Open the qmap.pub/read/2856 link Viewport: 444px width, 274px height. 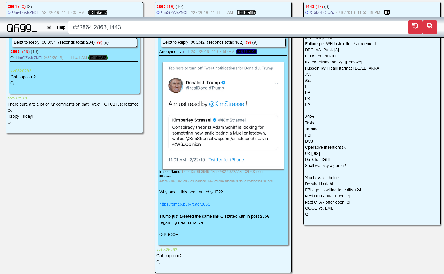[x=185, y=204]
